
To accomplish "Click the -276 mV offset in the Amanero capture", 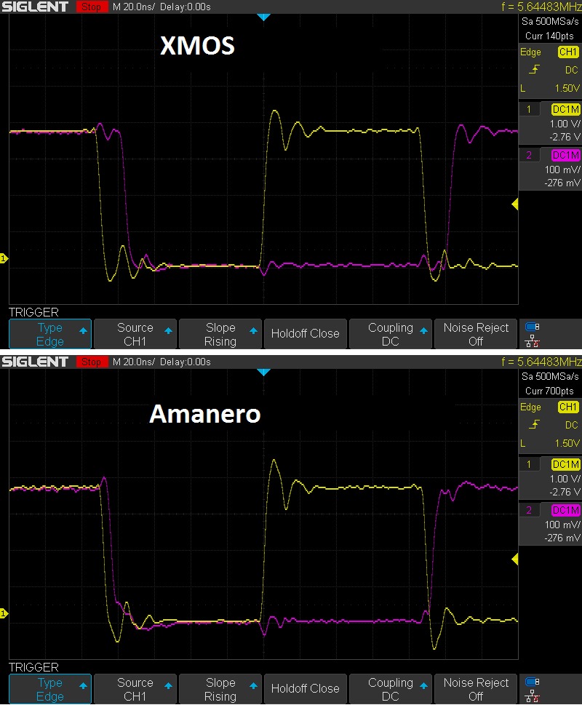I will tap(562, 538).
